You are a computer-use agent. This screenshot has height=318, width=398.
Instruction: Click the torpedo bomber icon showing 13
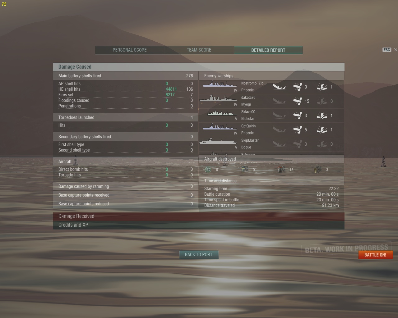pos(281,170)
